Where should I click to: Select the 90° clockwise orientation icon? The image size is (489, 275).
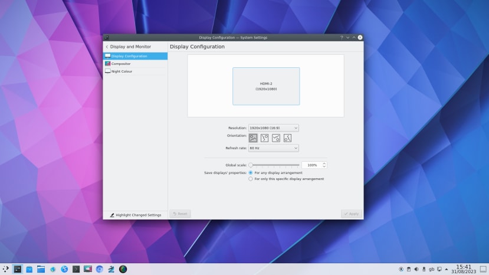tap(264, 138)
